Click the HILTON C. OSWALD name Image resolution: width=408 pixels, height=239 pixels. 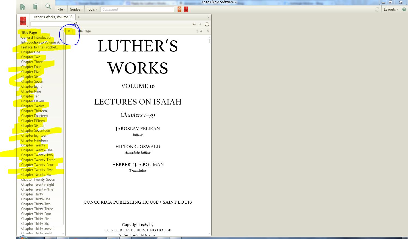pyautogui.click(x=138, y=146)
